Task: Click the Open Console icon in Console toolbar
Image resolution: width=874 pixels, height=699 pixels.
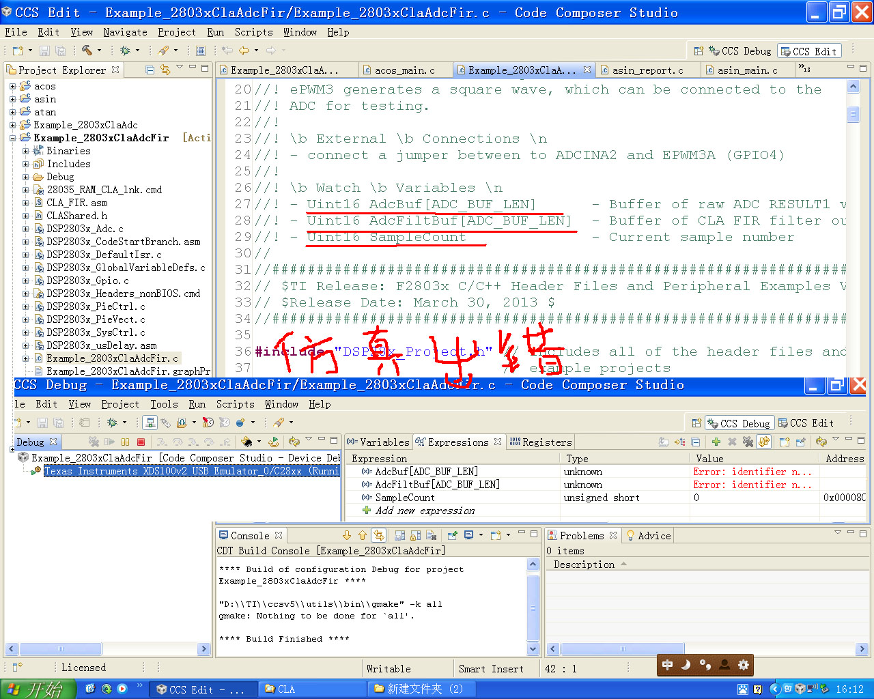Action: coord(495,535)
